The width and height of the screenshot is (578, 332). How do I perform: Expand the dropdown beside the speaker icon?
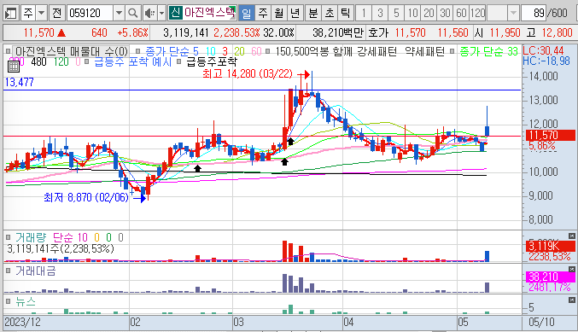tap(162, 14)
